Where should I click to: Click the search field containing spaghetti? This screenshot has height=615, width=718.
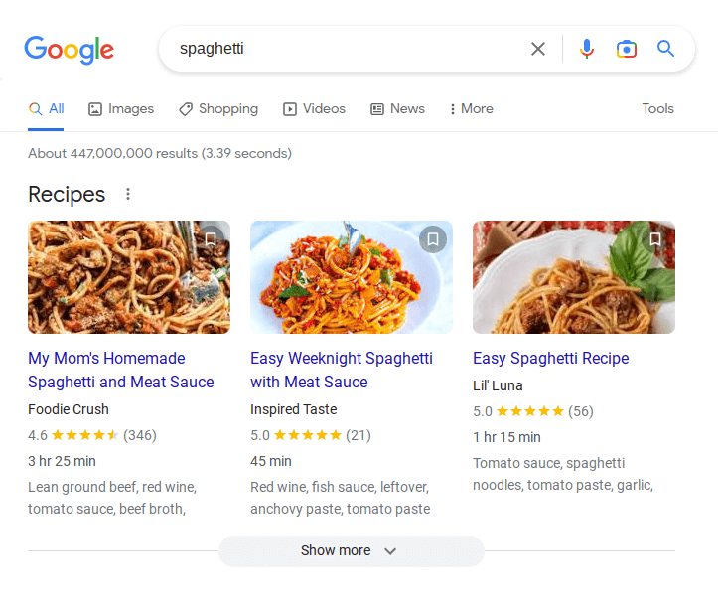(348, 49)
